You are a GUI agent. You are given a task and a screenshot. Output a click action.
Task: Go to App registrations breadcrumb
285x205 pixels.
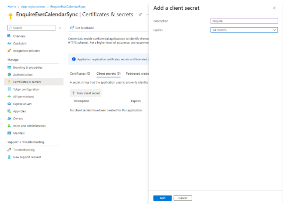[x=33, y=6]
